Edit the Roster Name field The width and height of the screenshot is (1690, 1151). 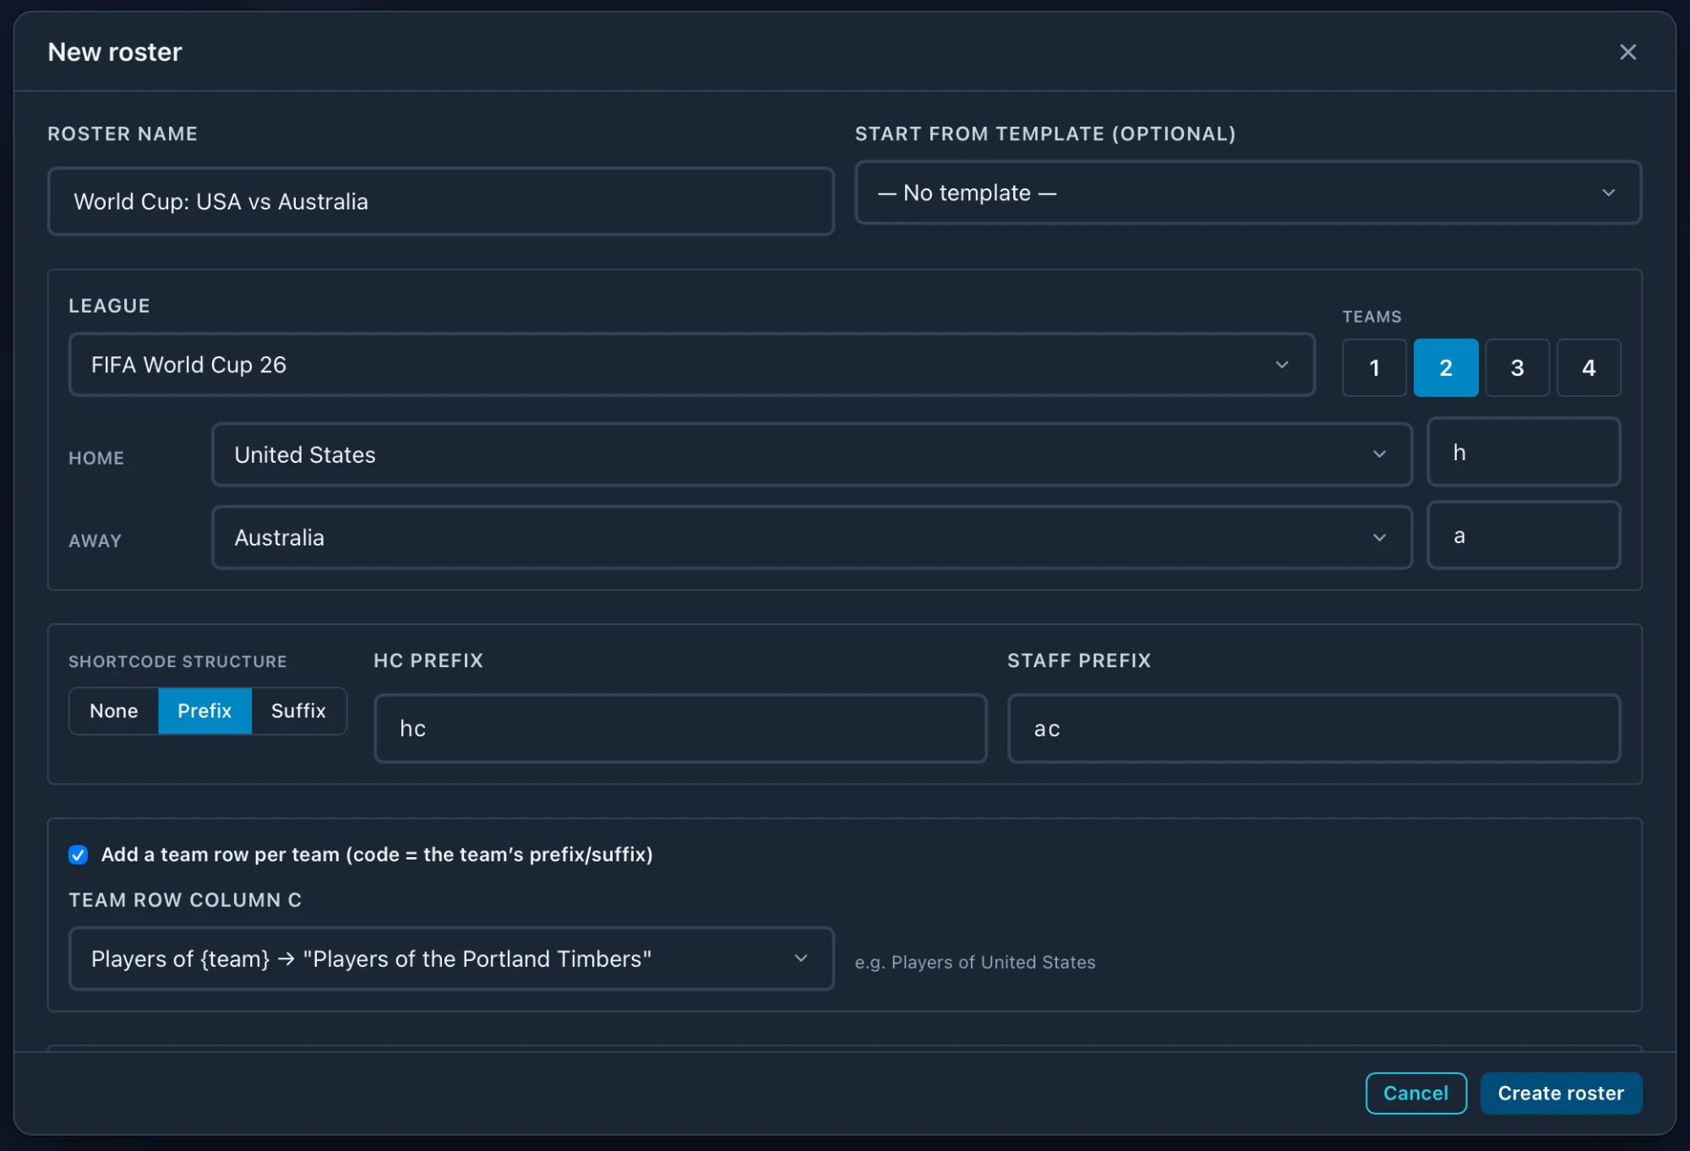tap(440, 201)
